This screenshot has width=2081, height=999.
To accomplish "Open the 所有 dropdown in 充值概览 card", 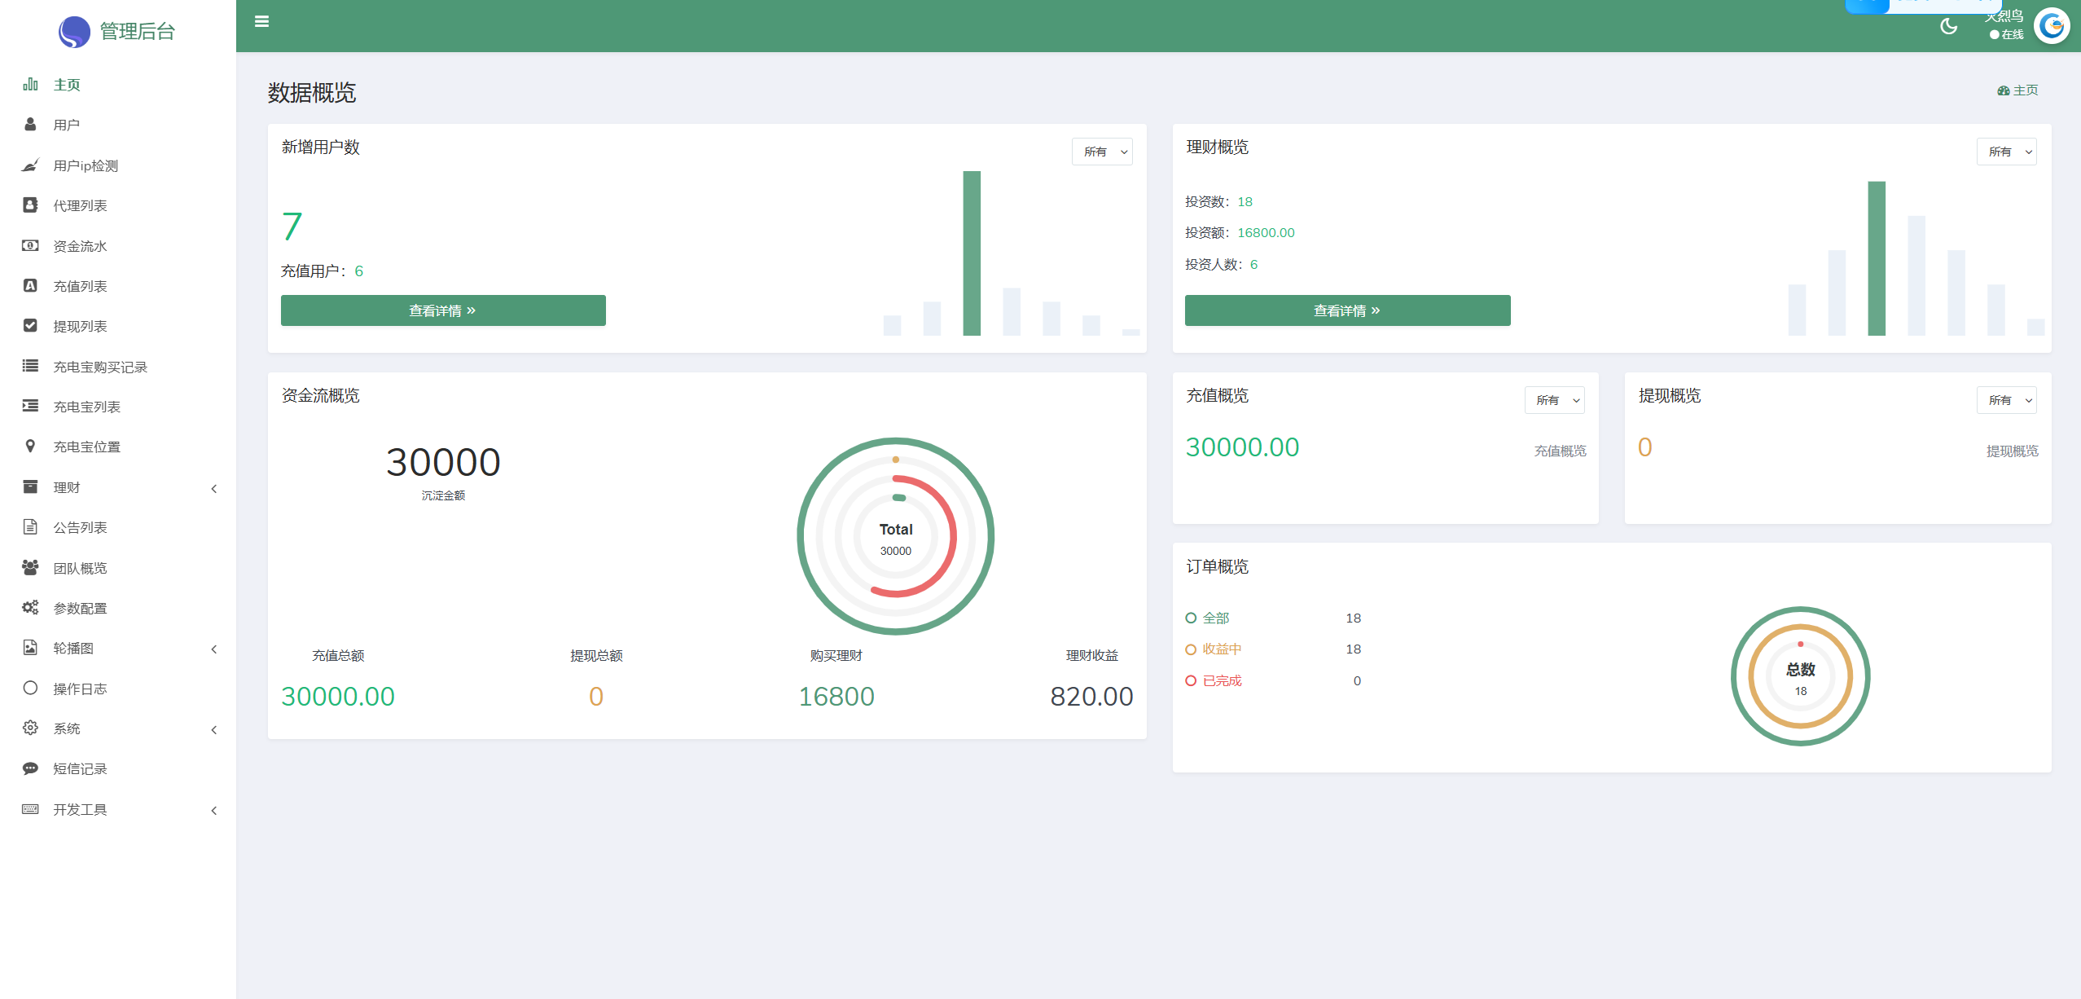I will (x=1554, y=400).
